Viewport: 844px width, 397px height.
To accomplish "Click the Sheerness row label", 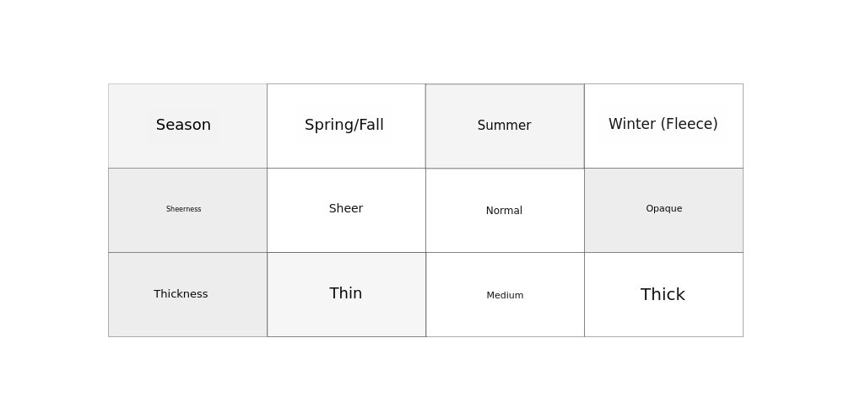I will coord(187,210).
